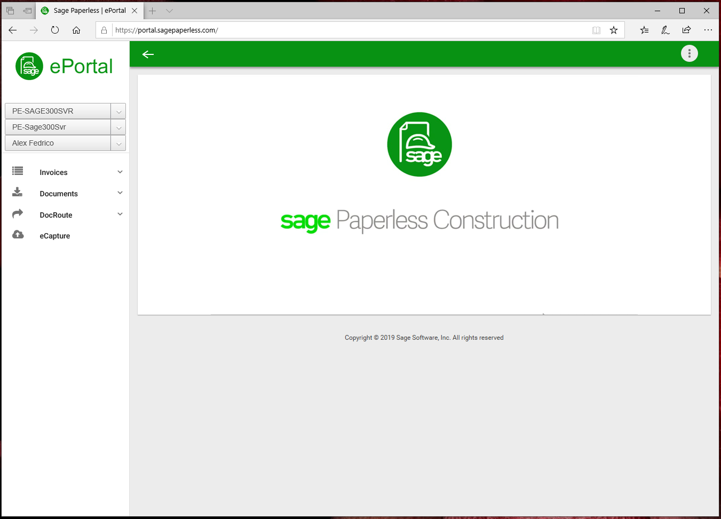The image size is (721, 519).
Task: Minimize the browser window
Action: tap(657, 11)
